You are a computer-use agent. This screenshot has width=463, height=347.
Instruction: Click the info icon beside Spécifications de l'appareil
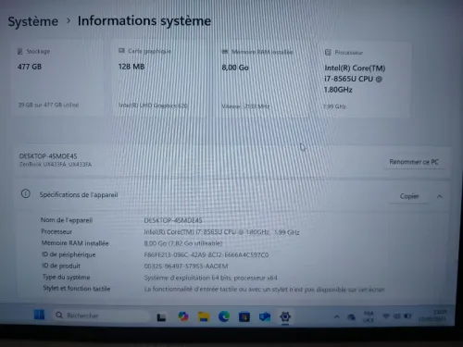(x=26, y=194)
